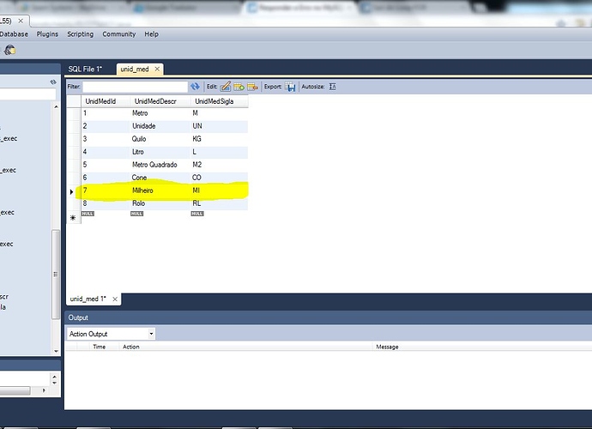Select the cell 'Milheiro'
This screenshot has height=429, width=592.
pos(160,190)
